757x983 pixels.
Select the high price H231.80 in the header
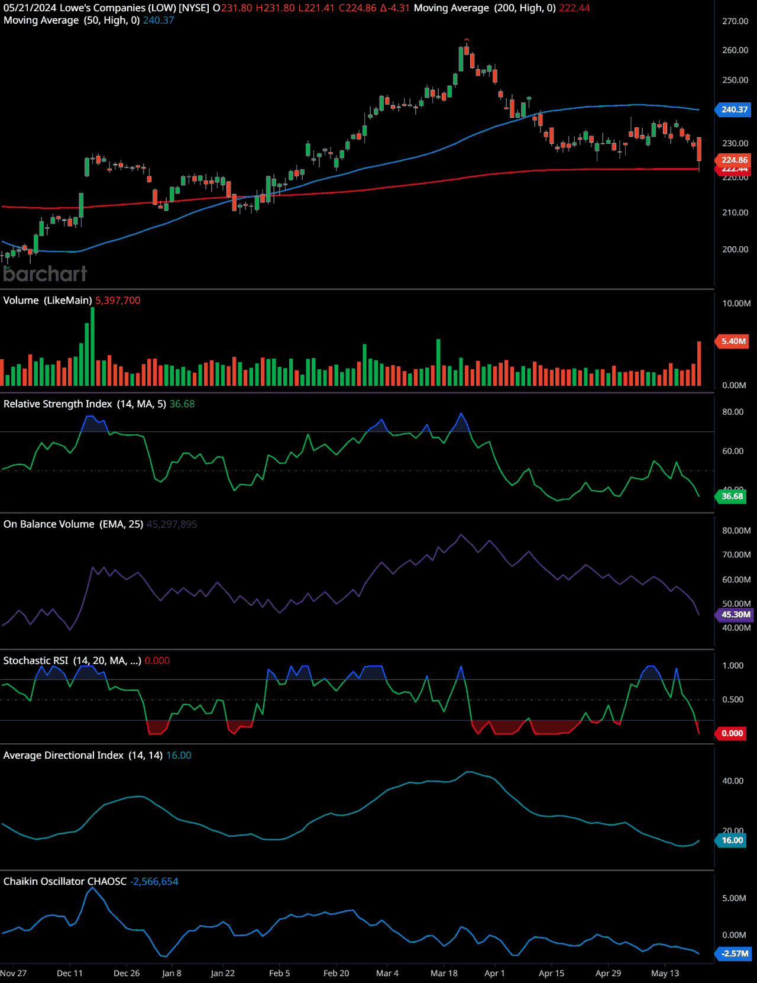[x=275, y=8]
